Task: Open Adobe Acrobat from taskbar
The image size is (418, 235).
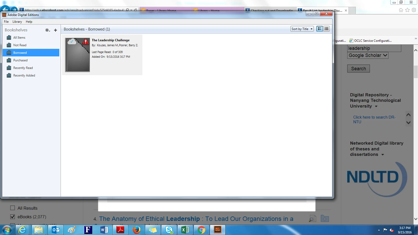Action: 120,230
